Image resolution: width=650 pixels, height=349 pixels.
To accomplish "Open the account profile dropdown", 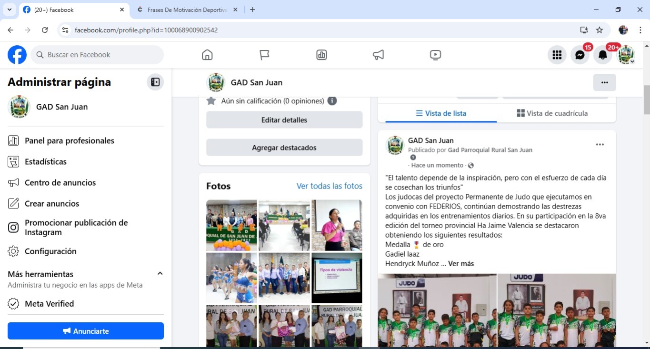I will [x=626, y=55].
